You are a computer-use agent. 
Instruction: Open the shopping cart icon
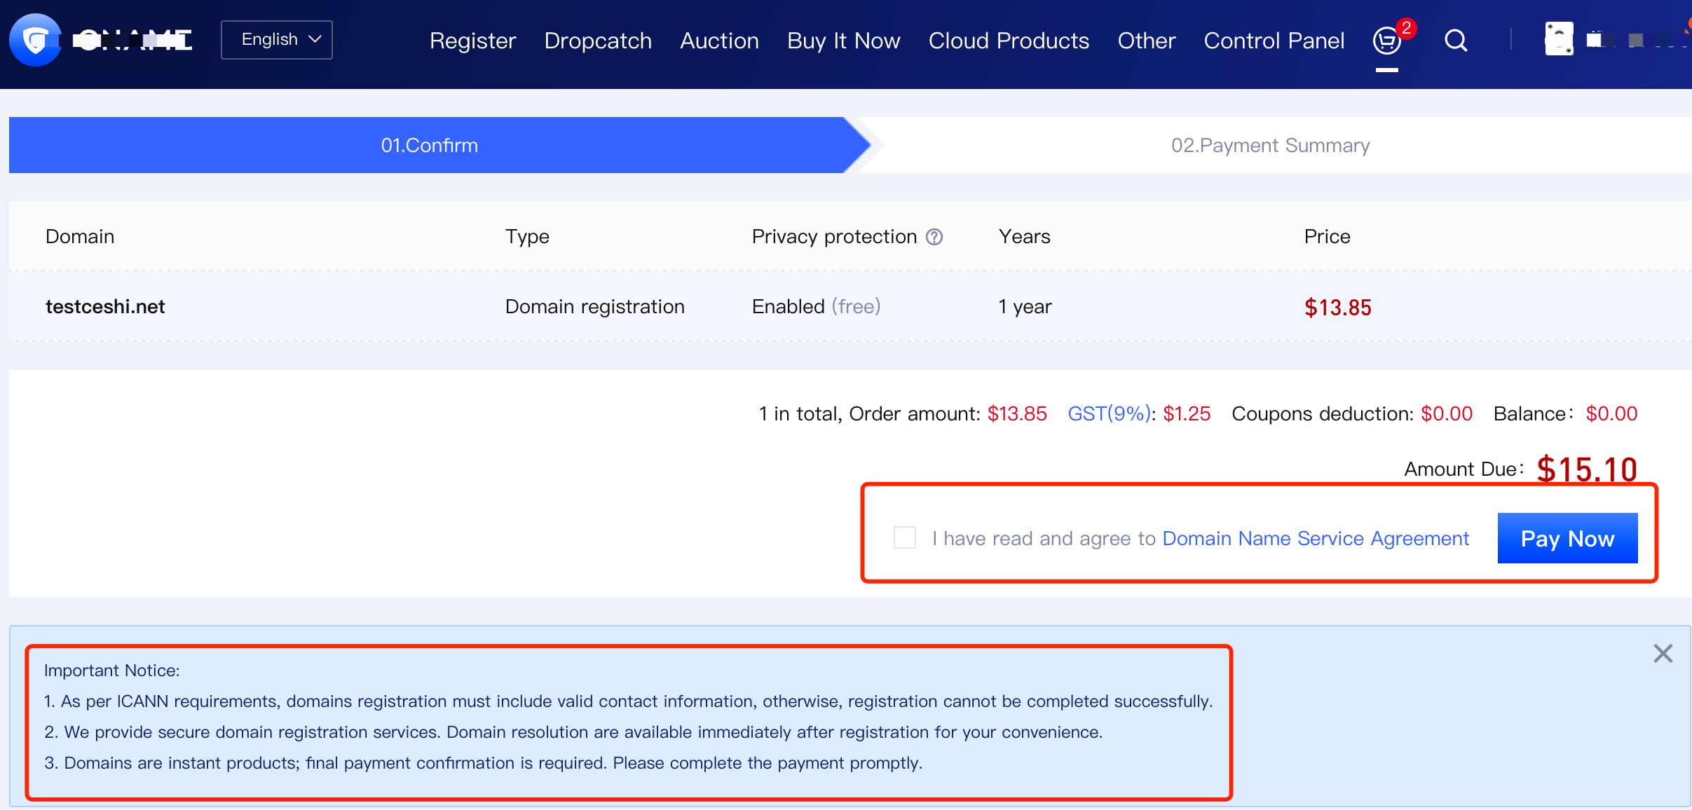point(1386,41)
